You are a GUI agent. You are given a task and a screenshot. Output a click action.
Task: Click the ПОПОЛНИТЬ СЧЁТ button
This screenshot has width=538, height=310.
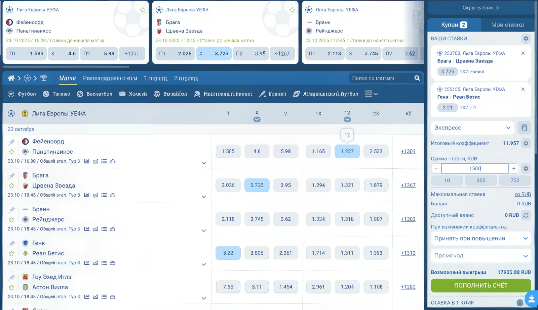pyautogui.click(x=481, y=285)
